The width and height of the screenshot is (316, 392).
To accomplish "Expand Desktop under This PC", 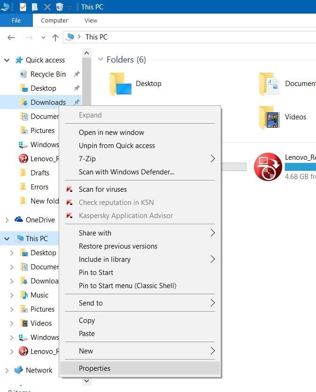I will (x=11, y=253).
